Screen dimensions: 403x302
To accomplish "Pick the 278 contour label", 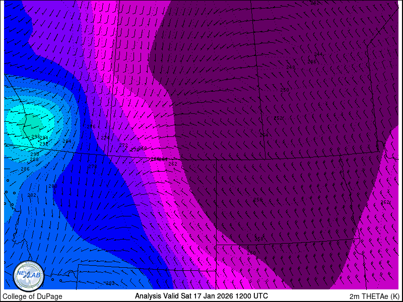I will 93,167.
